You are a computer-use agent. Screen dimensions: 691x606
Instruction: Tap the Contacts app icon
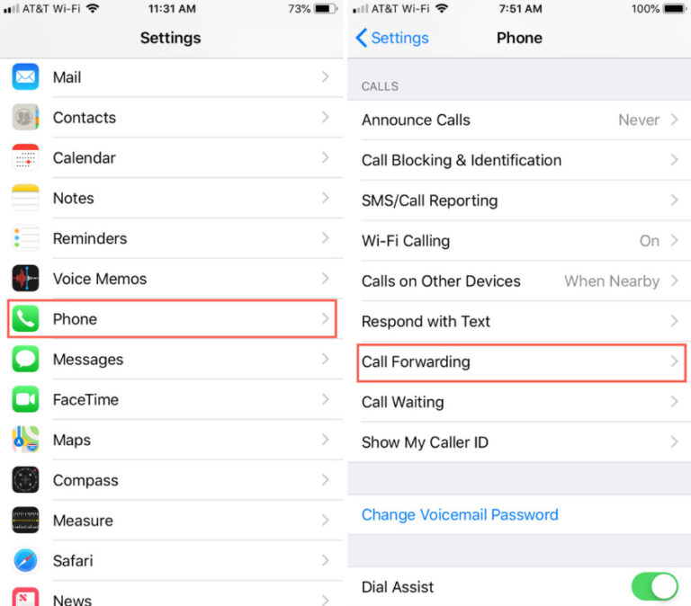pos(25,117)
